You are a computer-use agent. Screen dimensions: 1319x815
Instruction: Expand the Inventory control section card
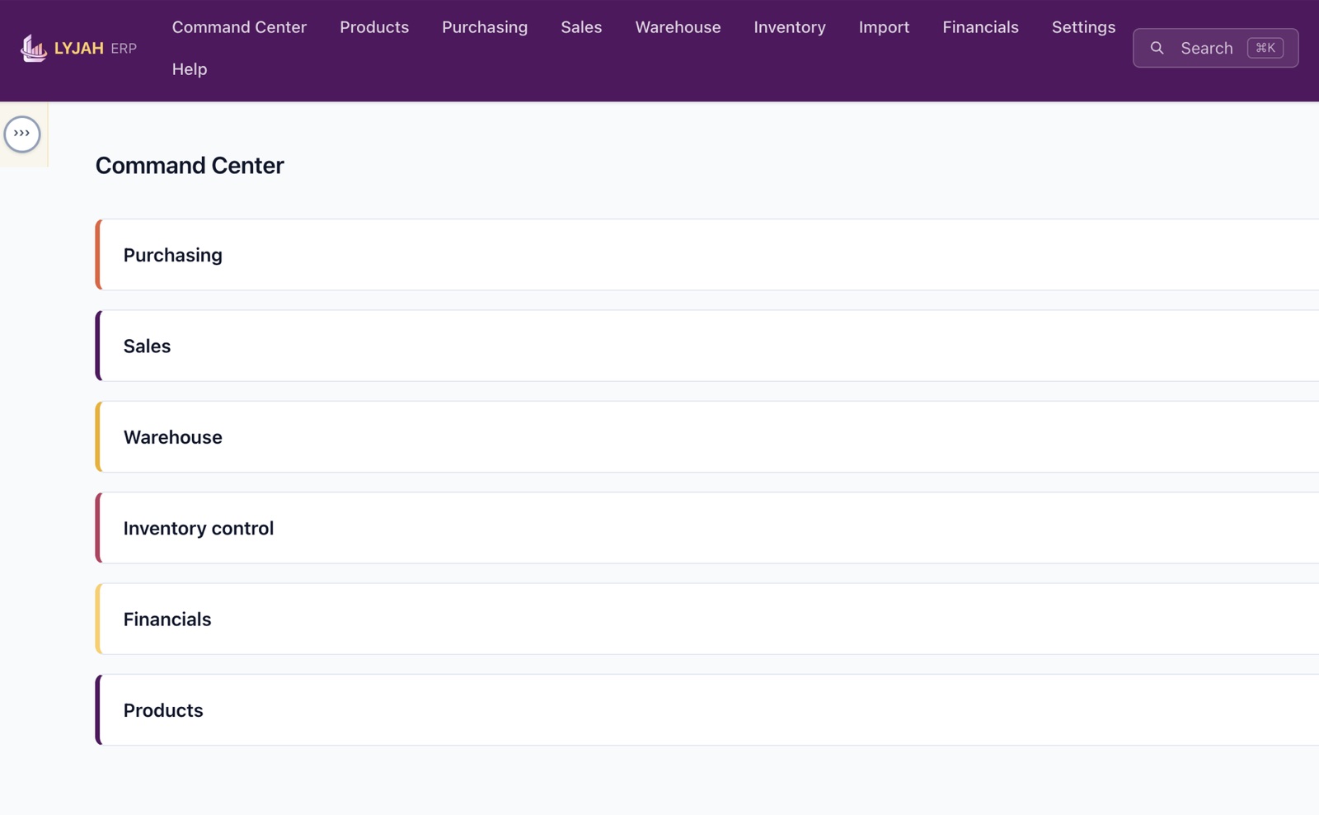[706, 528]
